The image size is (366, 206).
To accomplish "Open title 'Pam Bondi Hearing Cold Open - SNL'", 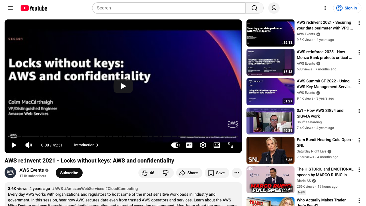I will click(x=325, y=142).
